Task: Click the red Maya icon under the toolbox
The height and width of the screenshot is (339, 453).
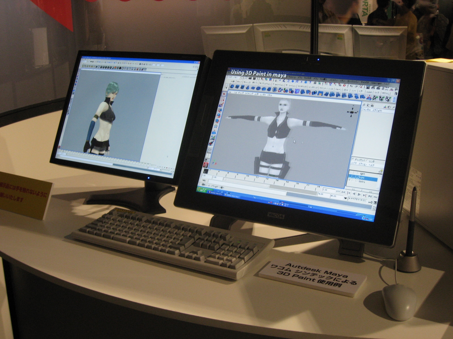Action: coord(206,165)
